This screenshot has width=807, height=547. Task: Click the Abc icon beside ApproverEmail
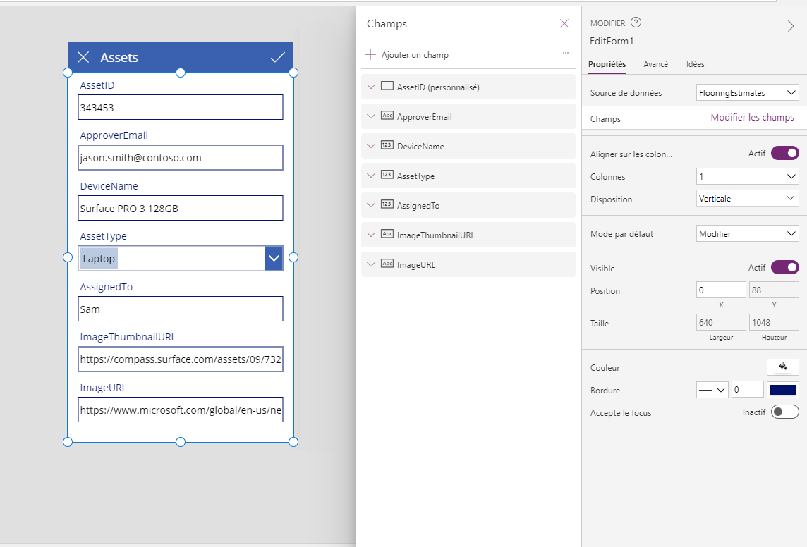(x=387, y=115)
